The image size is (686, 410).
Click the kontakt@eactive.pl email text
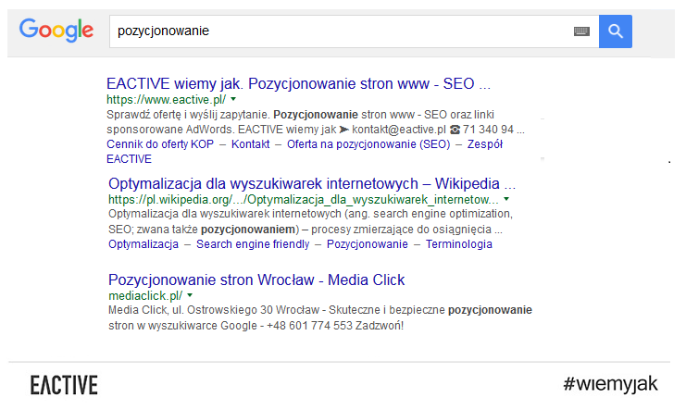[399, 130]
